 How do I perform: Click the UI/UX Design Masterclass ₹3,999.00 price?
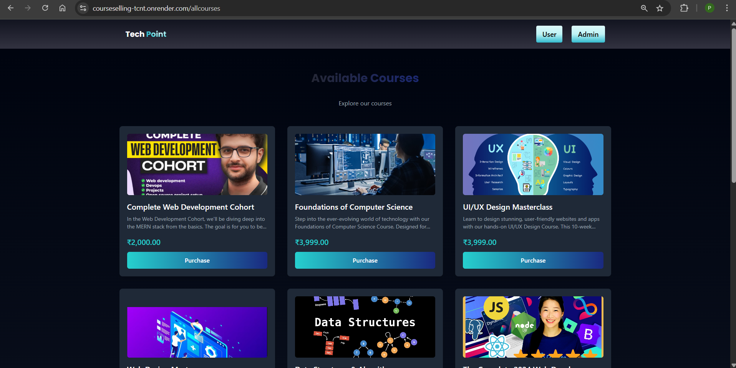click(x=479, y=242)
